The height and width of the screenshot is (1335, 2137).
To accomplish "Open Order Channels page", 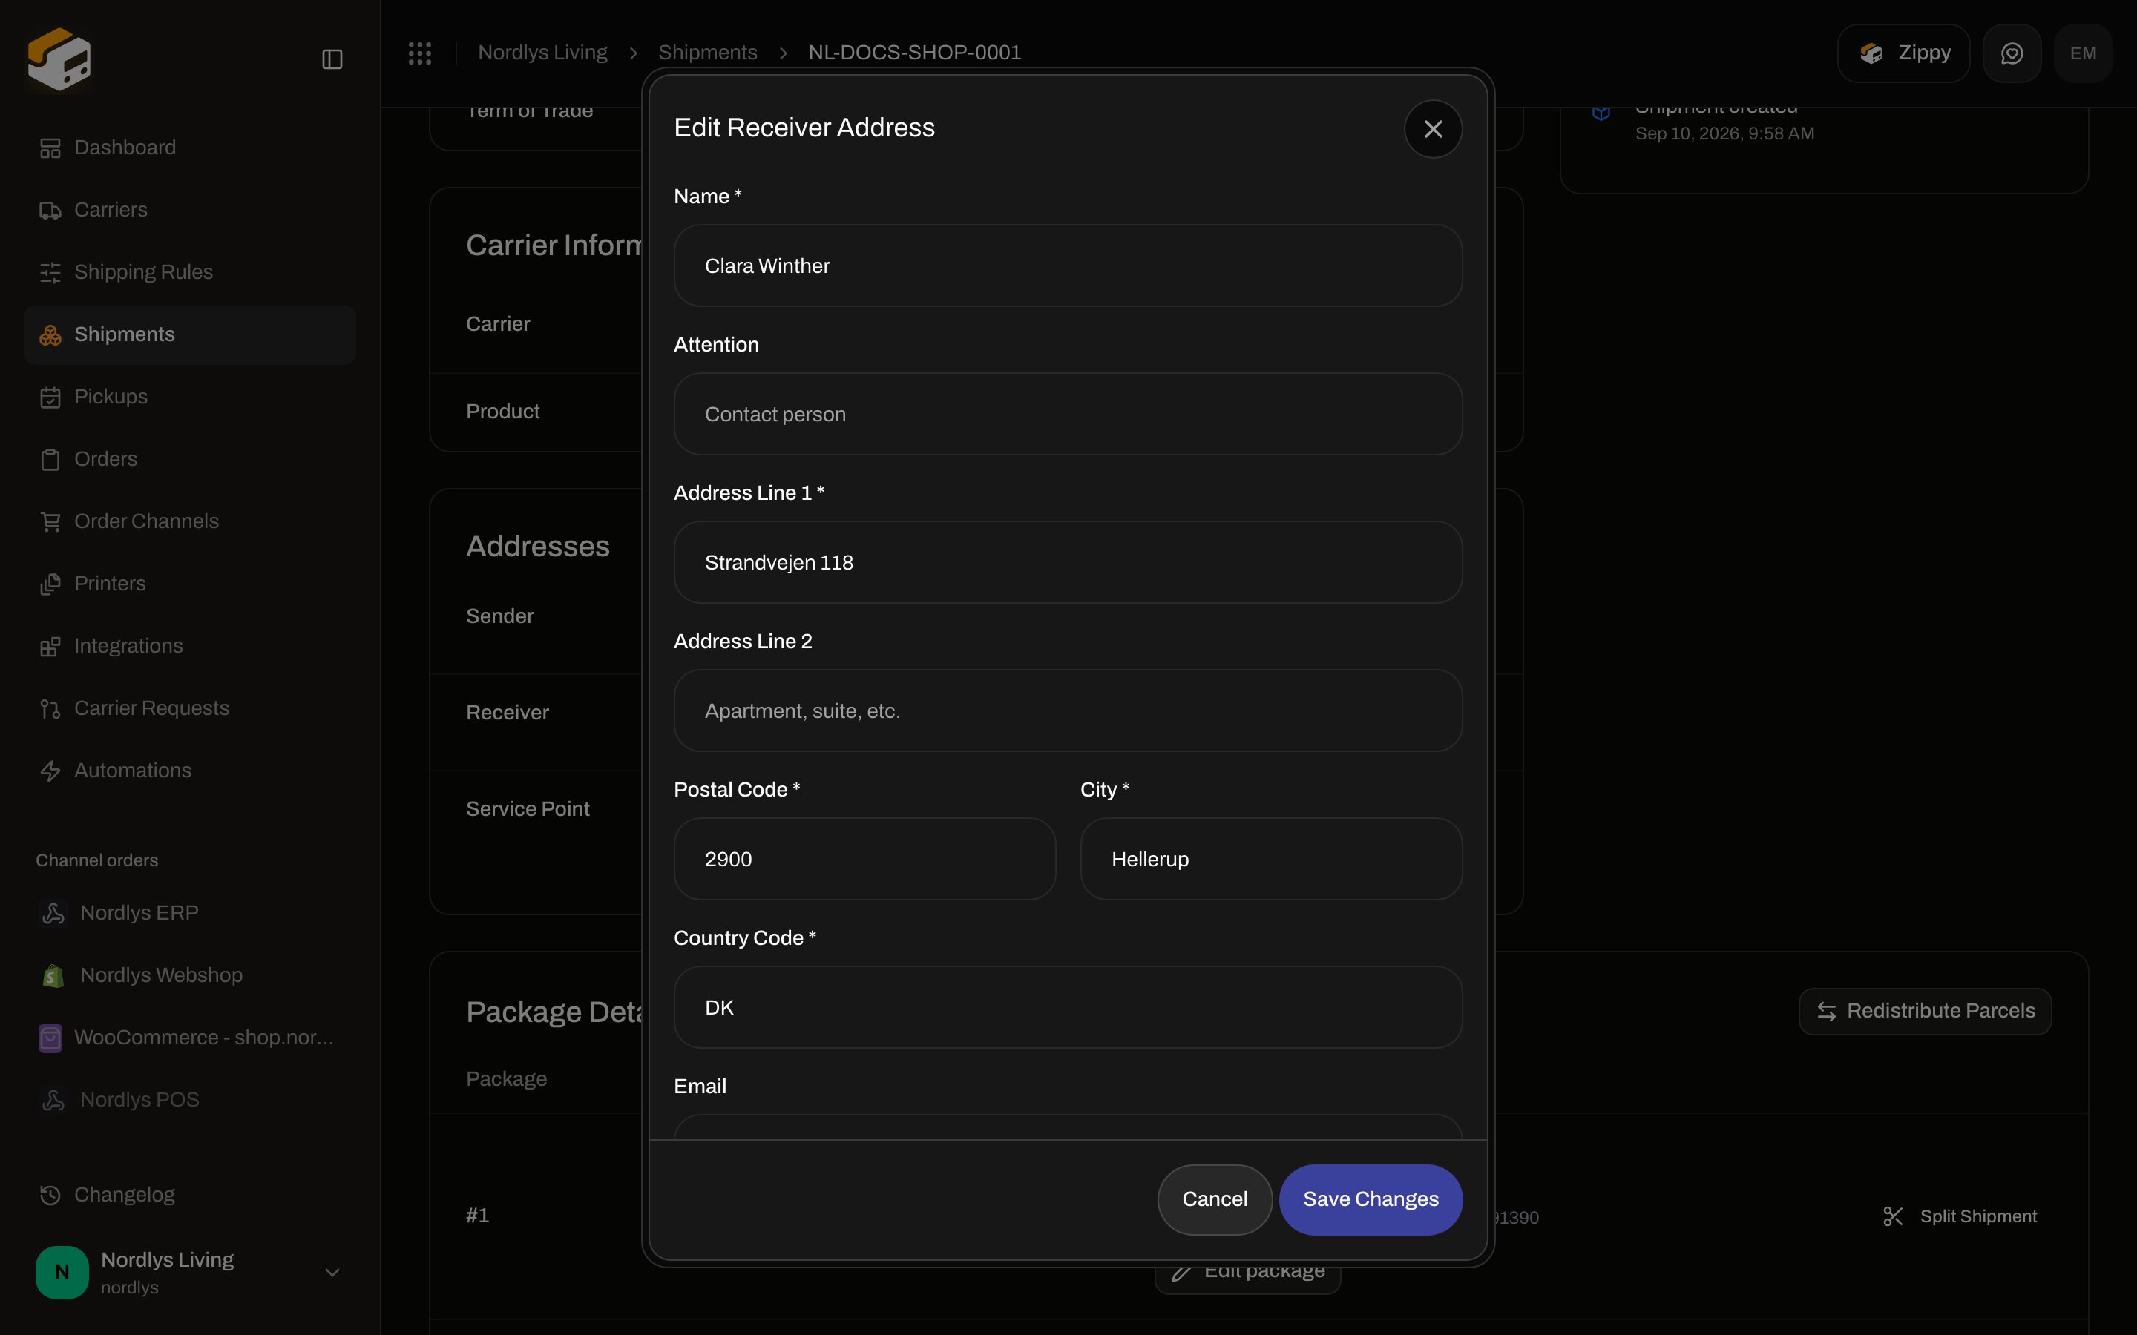I will point(190,522).
